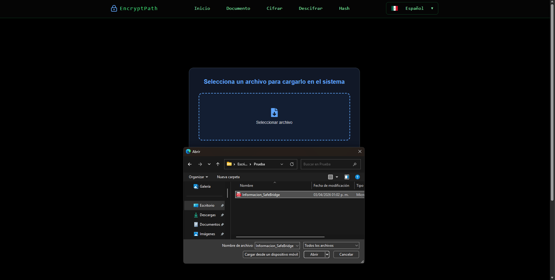Click Cargar desde un dispositivo móvil
This screenshot has width=555, height=280.
[x=271, y=254]
